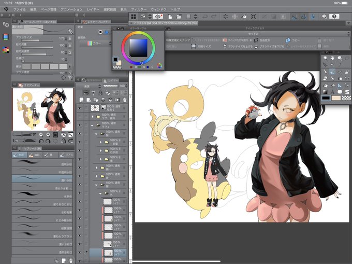The width and height of the screenshot is (352, 264).
Task: Select the Zoom magnifier tool in tool palette
Action: tap(325, 58)
